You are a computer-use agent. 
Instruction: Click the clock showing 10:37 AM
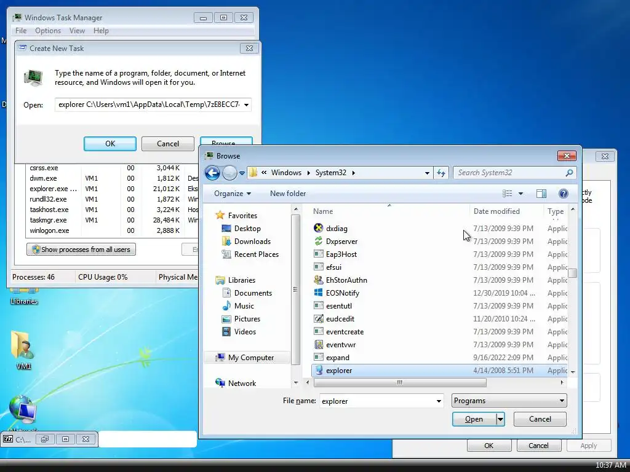[610, 465]
